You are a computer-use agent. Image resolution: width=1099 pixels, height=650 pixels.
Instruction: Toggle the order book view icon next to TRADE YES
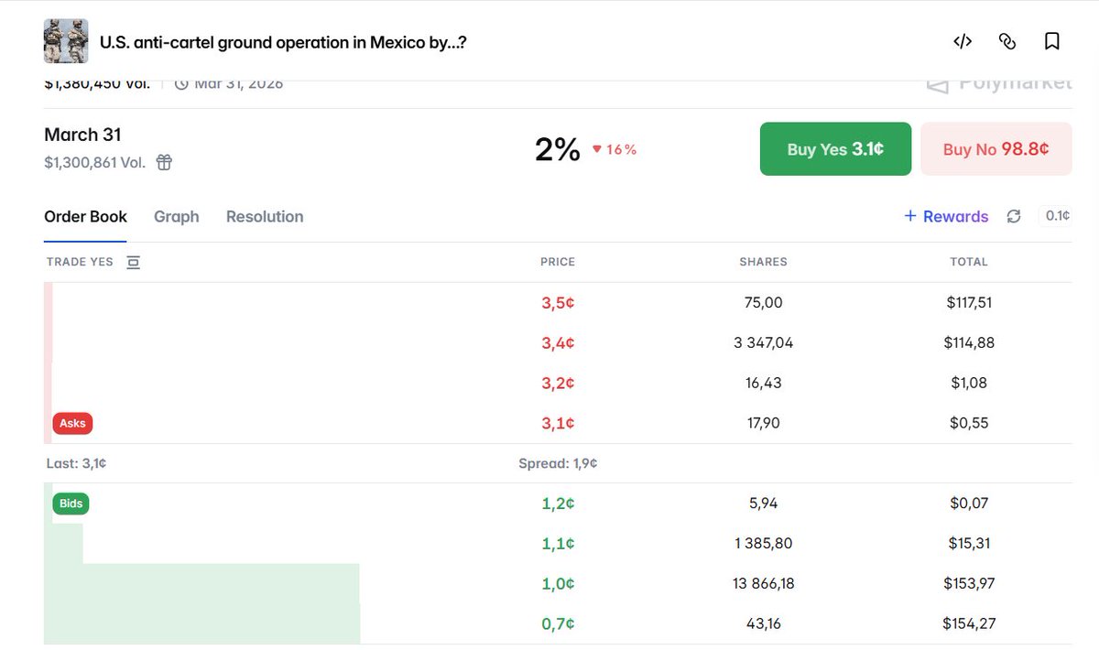point(134,262)
